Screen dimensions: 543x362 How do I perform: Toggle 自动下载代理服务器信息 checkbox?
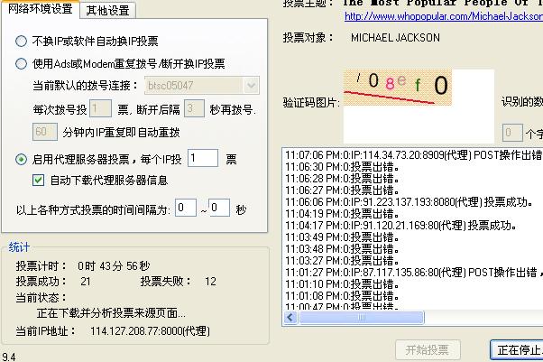tap(39, 180)
